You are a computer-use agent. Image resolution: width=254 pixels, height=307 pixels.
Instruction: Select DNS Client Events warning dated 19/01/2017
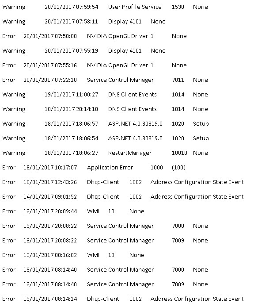pos(105,95)
